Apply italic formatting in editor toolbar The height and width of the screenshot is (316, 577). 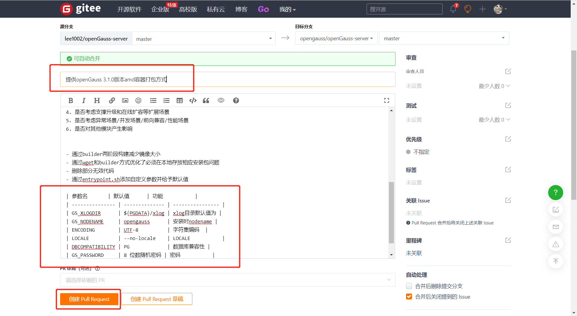(84, 101)
